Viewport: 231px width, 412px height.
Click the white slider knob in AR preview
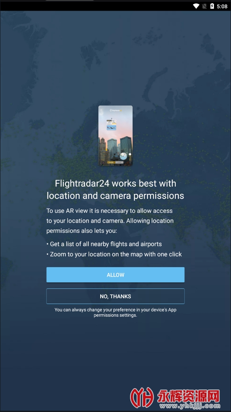130,154
